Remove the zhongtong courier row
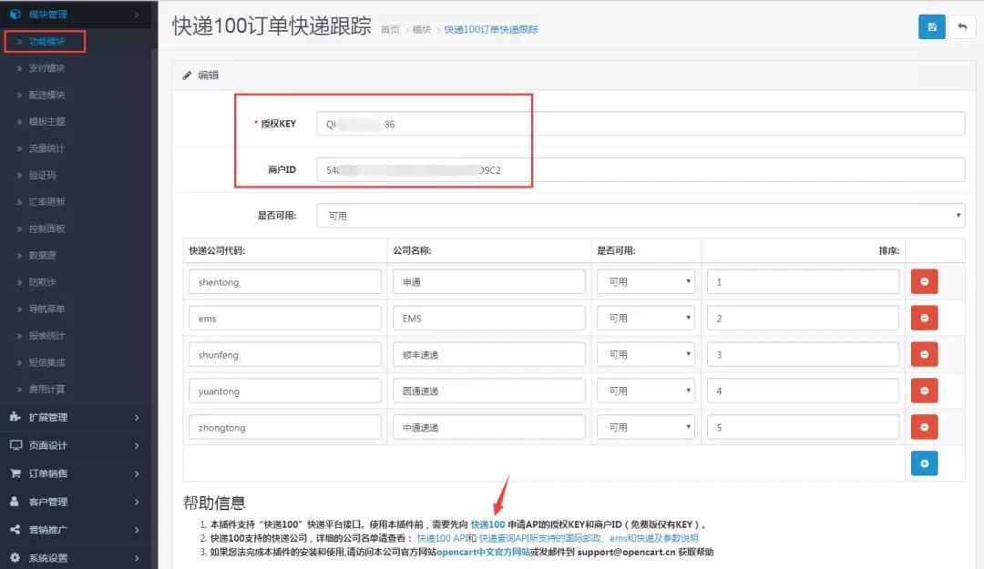 pos(925,427)
